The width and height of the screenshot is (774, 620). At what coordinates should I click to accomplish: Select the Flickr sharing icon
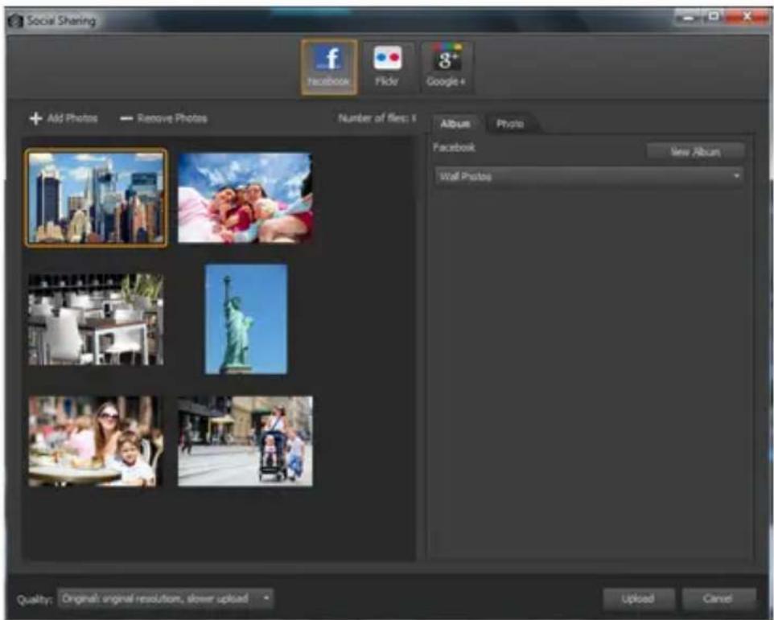pyautogui.click(x=388, y=67)
